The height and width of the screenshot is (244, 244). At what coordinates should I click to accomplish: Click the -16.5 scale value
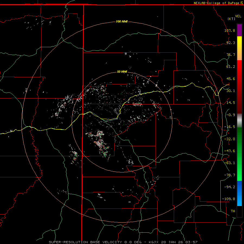[x=230, y=127]
